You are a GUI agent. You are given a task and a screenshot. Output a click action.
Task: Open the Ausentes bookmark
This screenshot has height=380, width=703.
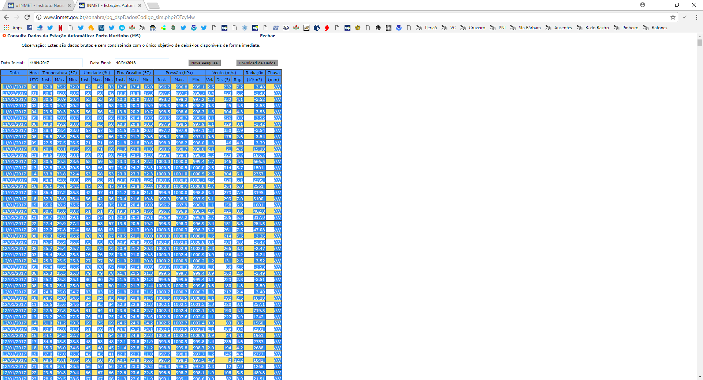tap(559, 28)
